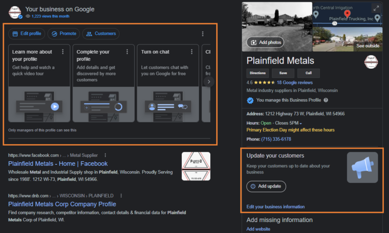Open the three-dot menu beside Customers
The height and width of the screenshot is (233, 389).
[203, 34]
